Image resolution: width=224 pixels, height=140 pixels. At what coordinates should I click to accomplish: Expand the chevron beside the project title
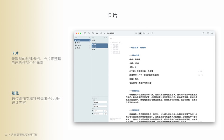coord(104,33)
